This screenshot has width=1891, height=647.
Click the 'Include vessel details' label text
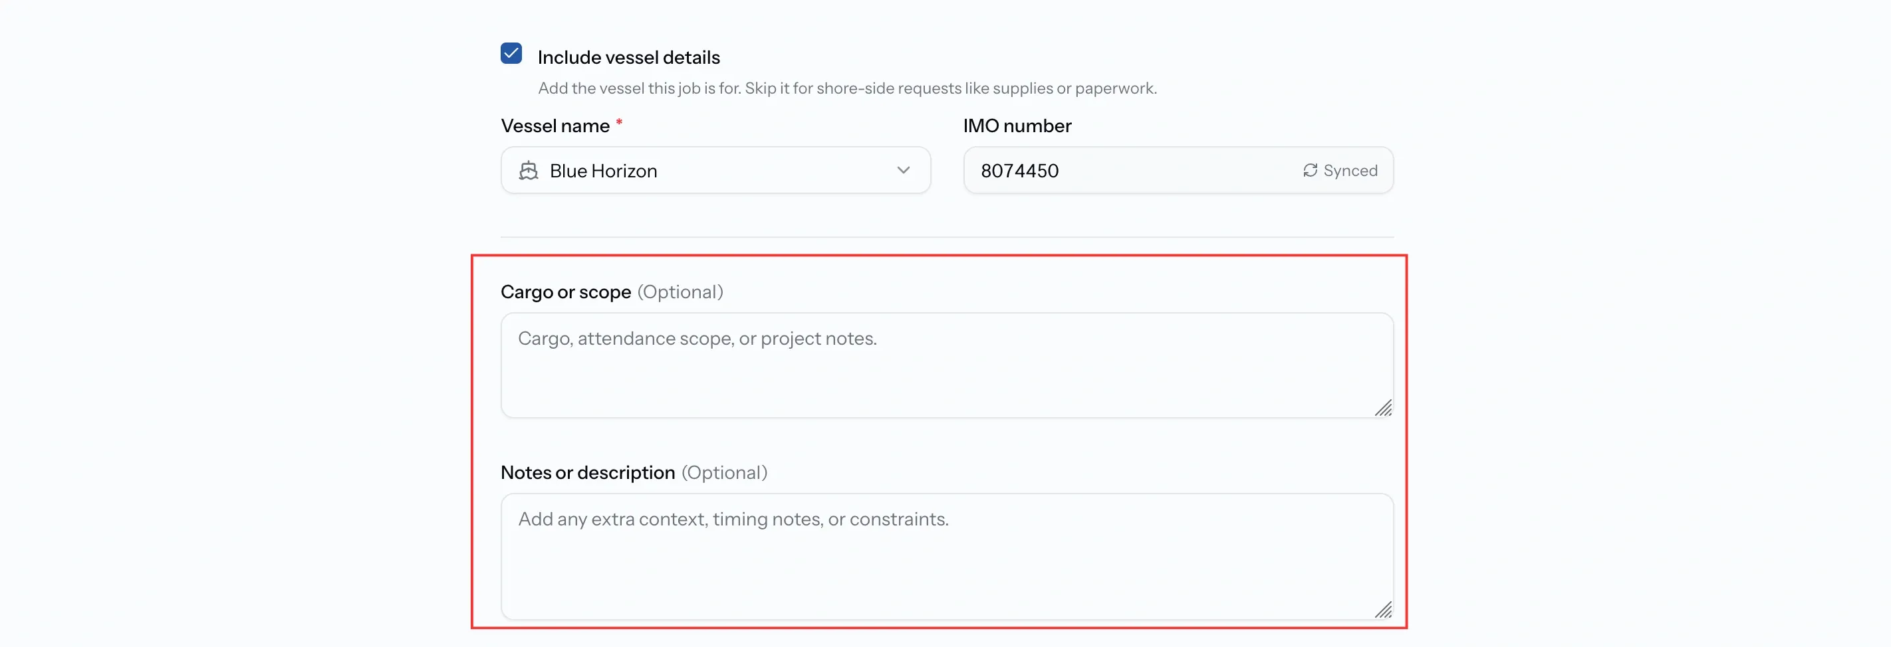(x=628, y=57)
